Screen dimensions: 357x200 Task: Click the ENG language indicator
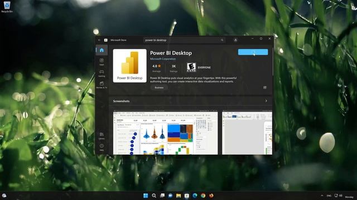tap(329, 196)
